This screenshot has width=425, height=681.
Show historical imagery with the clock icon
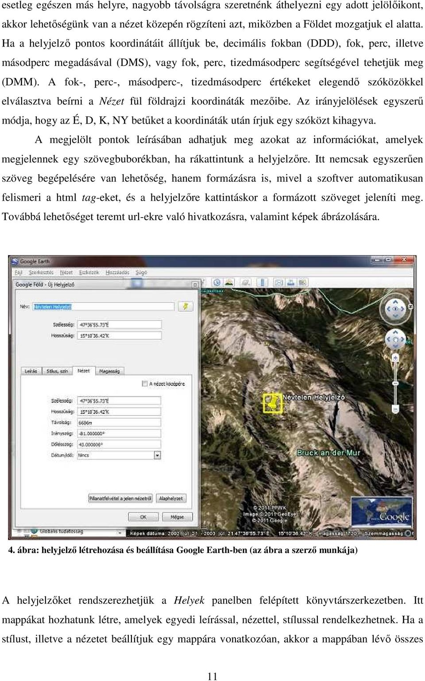(x=217, y=283)
